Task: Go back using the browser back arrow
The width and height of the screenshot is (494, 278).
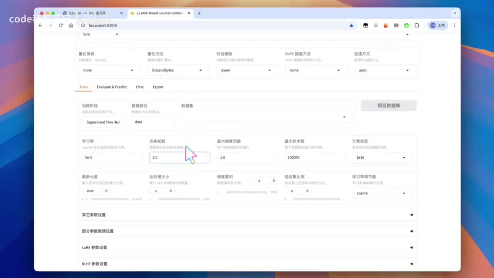Action: pos(41,25)
